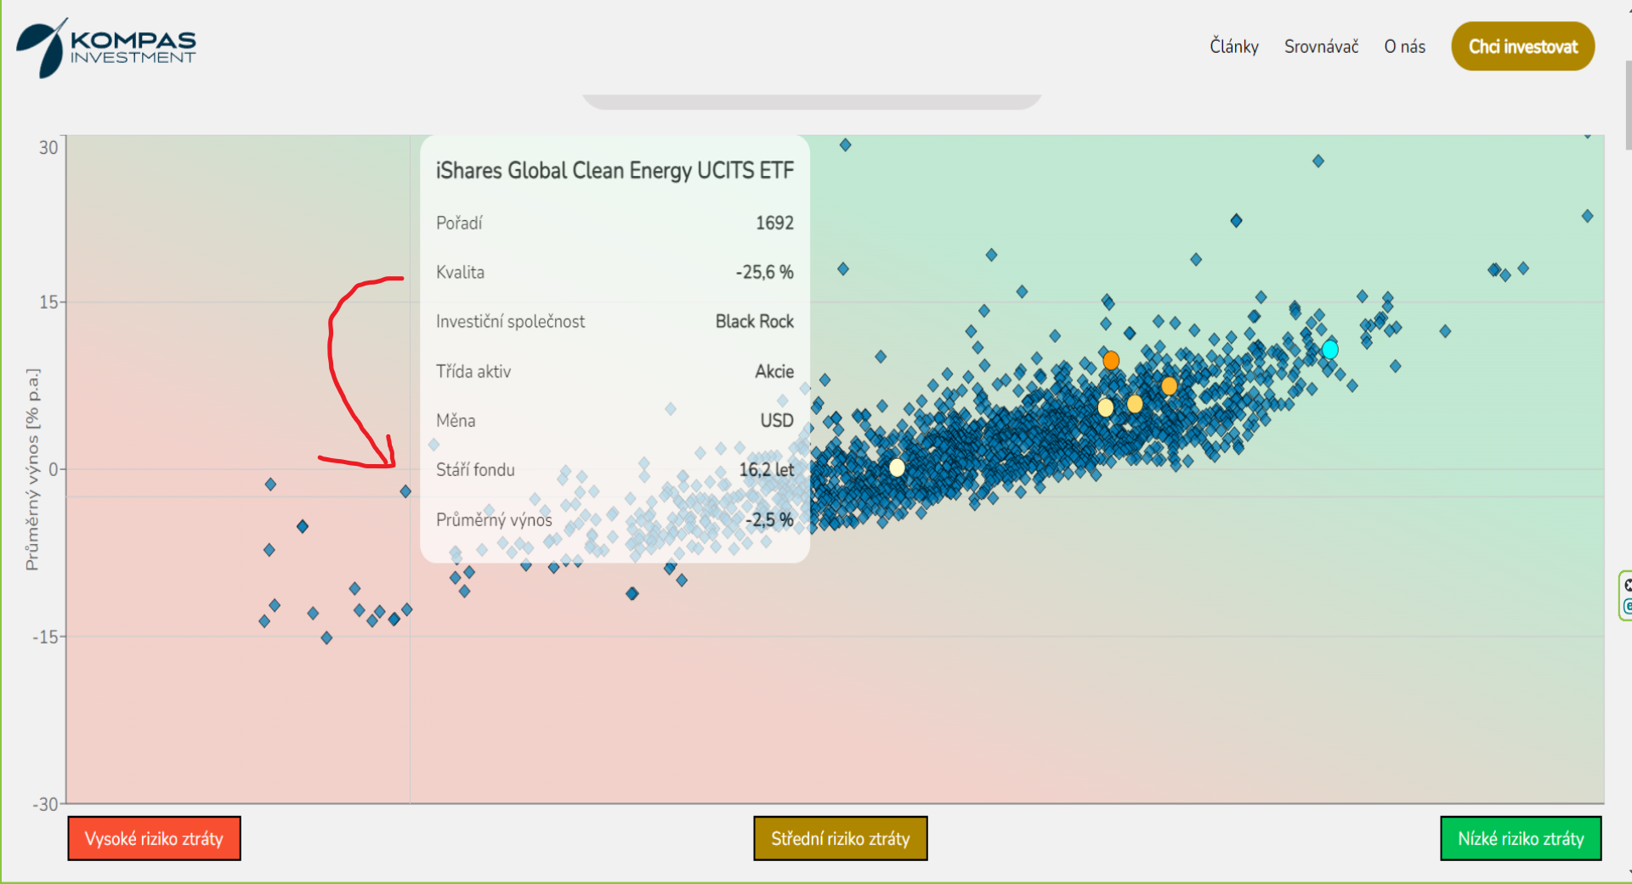Open the Články menu item
Viewport: 1632px width, 884px height.
[x=1233, y=47]
